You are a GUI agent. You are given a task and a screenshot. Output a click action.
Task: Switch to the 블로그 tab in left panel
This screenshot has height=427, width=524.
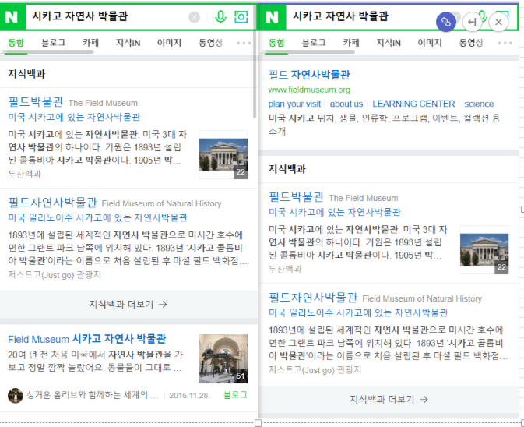53,43
